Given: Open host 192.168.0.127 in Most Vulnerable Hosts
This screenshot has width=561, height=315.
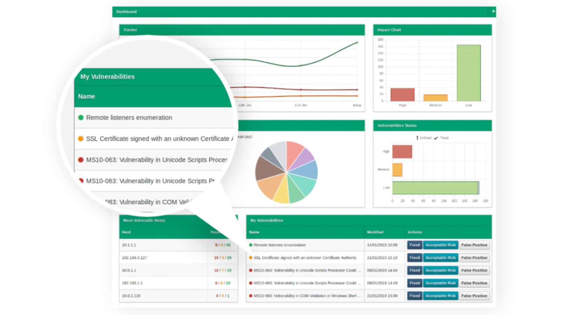Looking at the screenshot, I should 134,258.
